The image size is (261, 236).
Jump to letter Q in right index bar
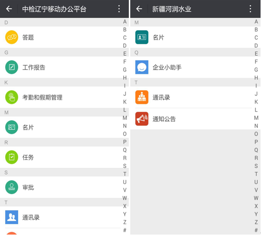256,150
